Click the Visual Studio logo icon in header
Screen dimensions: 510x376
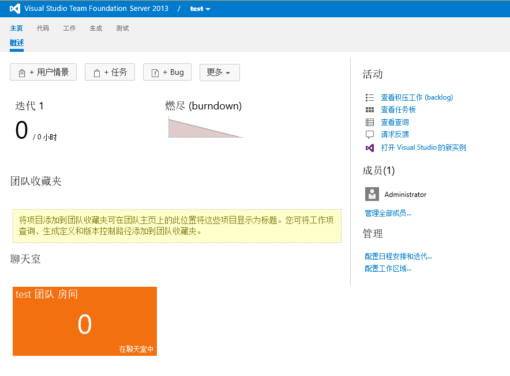(x=15, y=9)
